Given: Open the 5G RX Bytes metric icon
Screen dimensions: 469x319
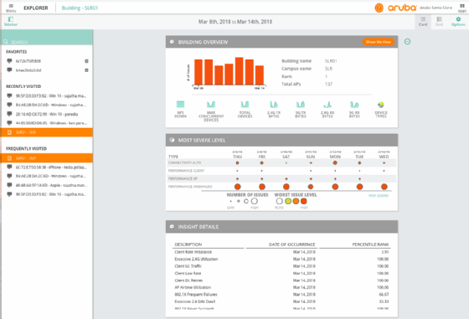Looking at the screenshot, I should pos(354,105).
